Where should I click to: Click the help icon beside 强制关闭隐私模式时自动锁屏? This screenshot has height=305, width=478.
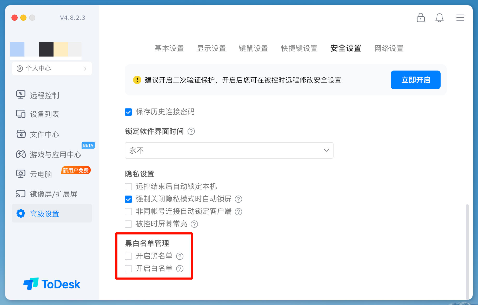point(238,199)
